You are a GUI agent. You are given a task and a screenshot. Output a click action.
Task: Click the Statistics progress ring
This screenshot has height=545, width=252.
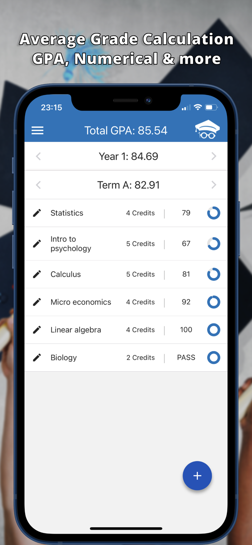[x=213, y=213]
